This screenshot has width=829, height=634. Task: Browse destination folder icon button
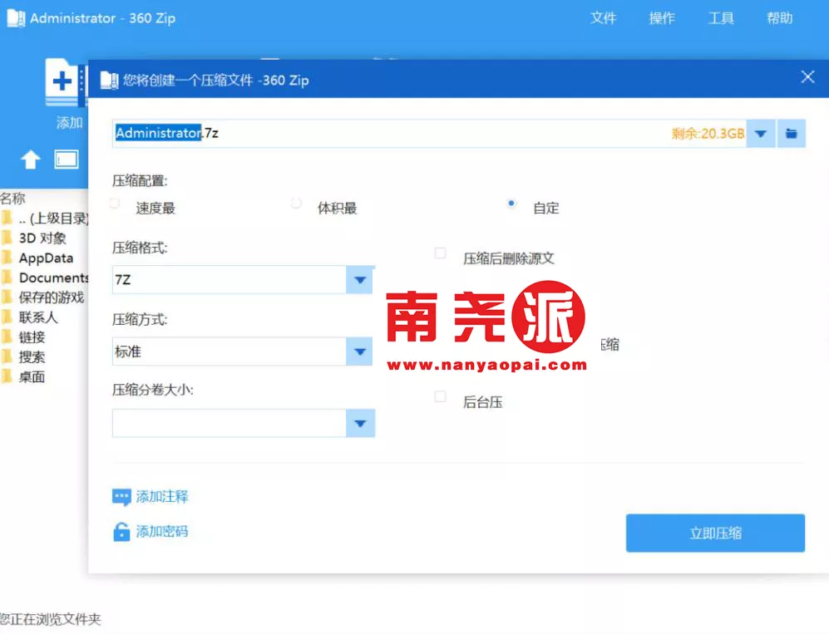point(791,134)
